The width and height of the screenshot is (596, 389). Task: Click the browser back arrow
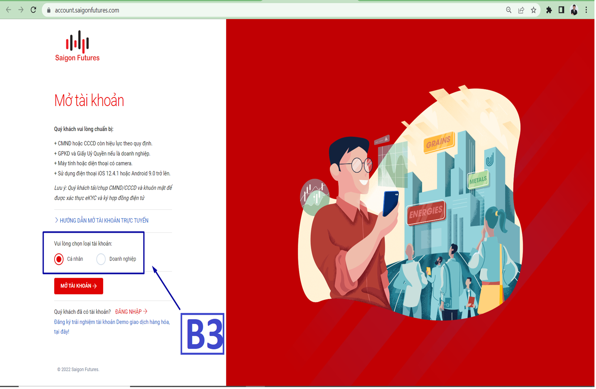pyautogui.click(x=9, y=10)
